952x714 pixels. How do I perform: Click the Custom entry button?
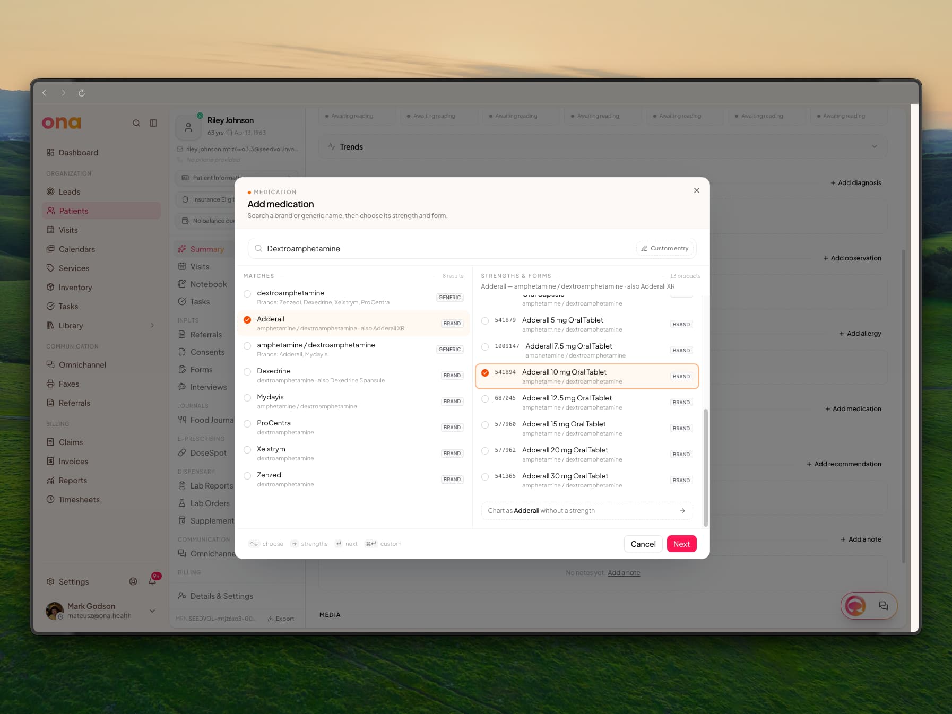(x=665, y=249)
